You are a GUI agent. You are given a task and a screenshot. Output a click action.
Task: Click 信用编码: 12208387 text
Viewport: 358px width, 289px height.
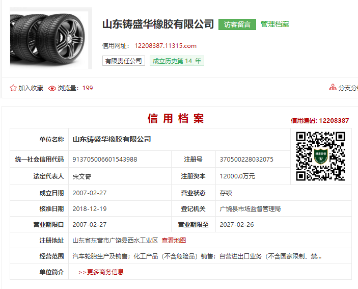point(320,121)
